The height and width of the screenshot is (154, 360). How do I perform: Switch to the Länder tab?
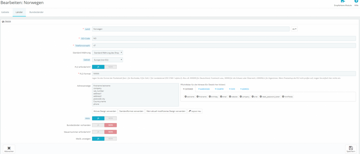pyautogui.click(x=19, y=12)
